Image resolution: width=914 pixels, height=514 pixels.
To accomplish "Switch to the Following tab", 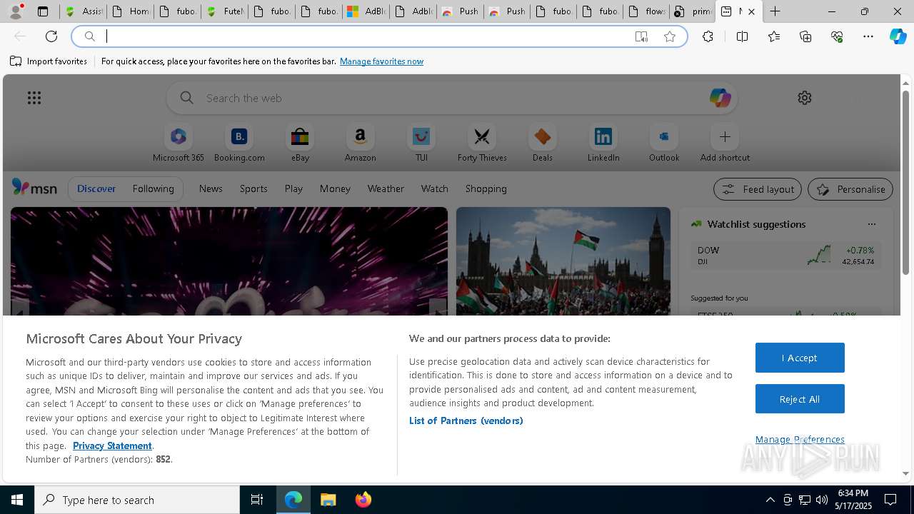I will (153, 188).
